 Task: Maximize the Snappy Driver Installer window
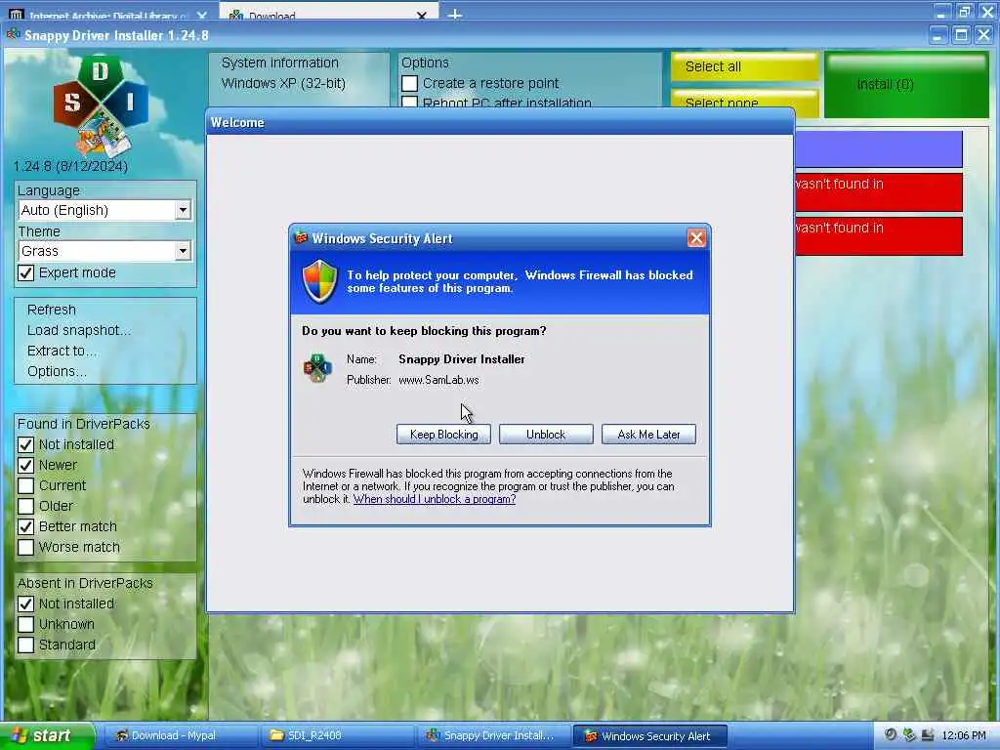(961, 35)
